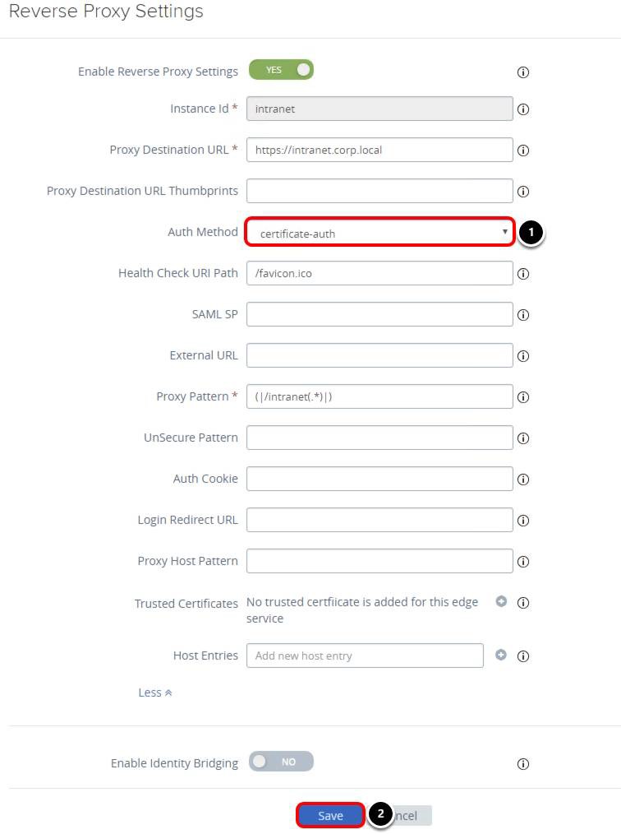This screenshot has height=834, width=621.
Task: Click info icon beside Proxy Pattern field
Action: pos(523,397)
